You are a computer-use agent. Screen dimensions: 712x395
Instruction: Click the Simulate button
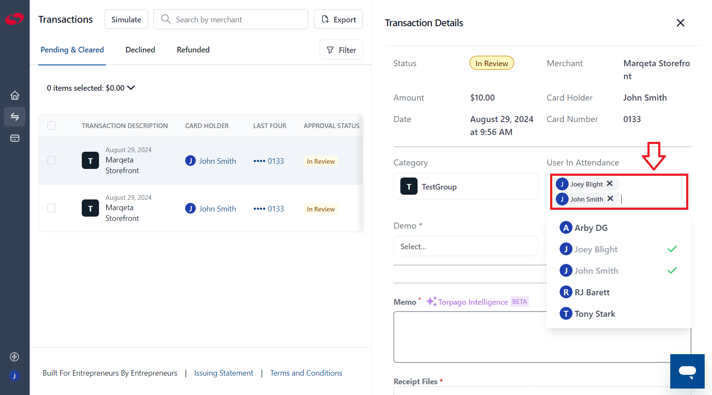coord(126,19)
